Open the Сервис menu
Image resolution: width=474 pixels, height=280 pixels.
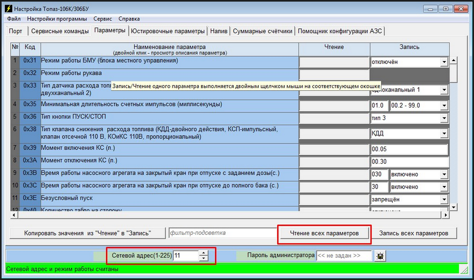102,19
